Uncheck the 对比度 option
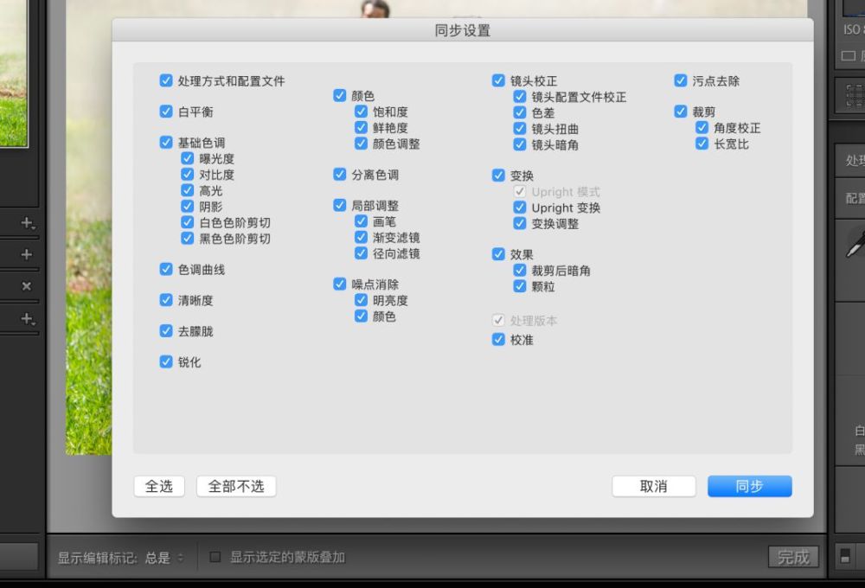Screen dimensions: 865x588 tap(188, 175)
